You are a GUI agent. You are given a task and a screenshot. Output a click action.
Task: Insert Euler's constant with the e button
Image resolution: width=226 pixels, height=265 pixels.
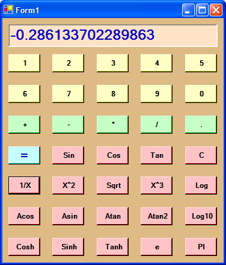[156, 247]
